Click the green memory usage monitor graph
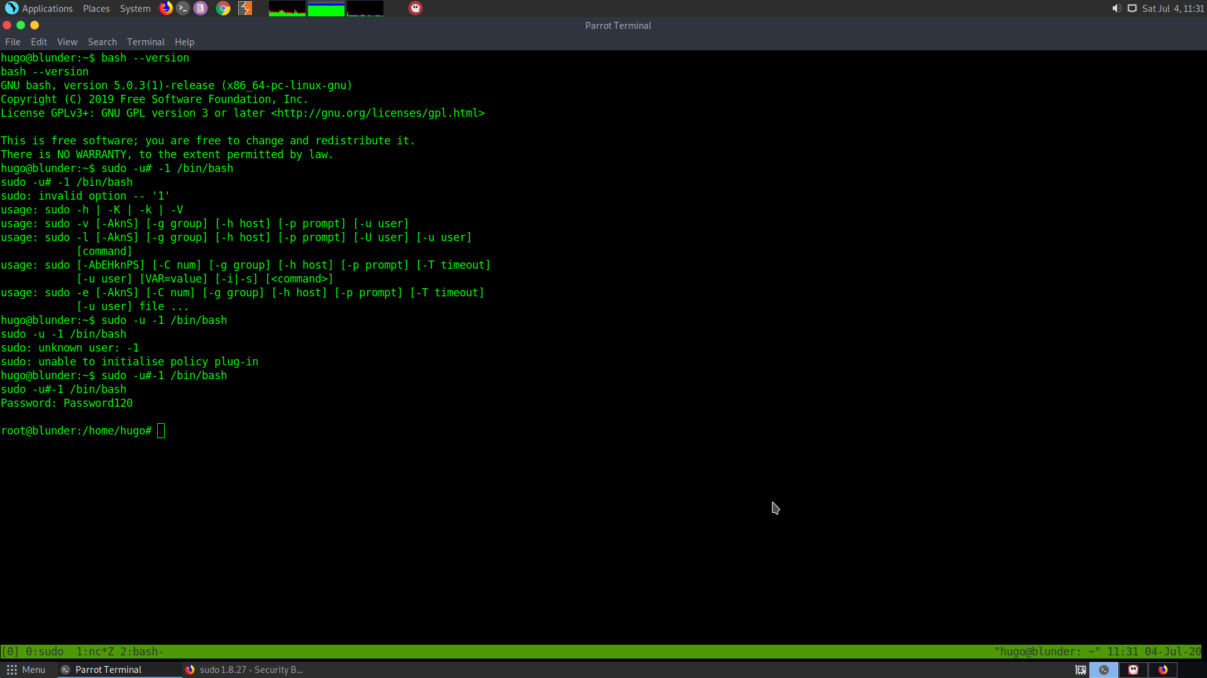Viewport: 1207px width, 678px height. 326,9
